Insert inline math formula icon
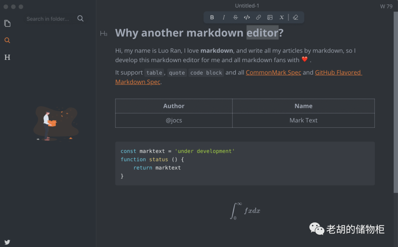This screenshot has width=398, height=247. [x=282, y=18]
